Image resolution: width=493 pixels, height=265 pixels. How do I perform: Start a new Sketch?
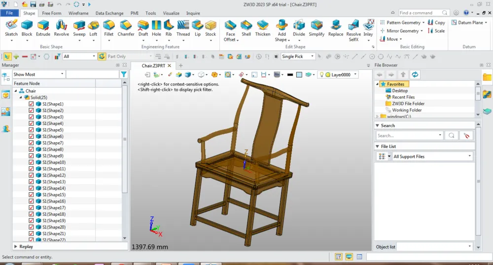point(11,28)
